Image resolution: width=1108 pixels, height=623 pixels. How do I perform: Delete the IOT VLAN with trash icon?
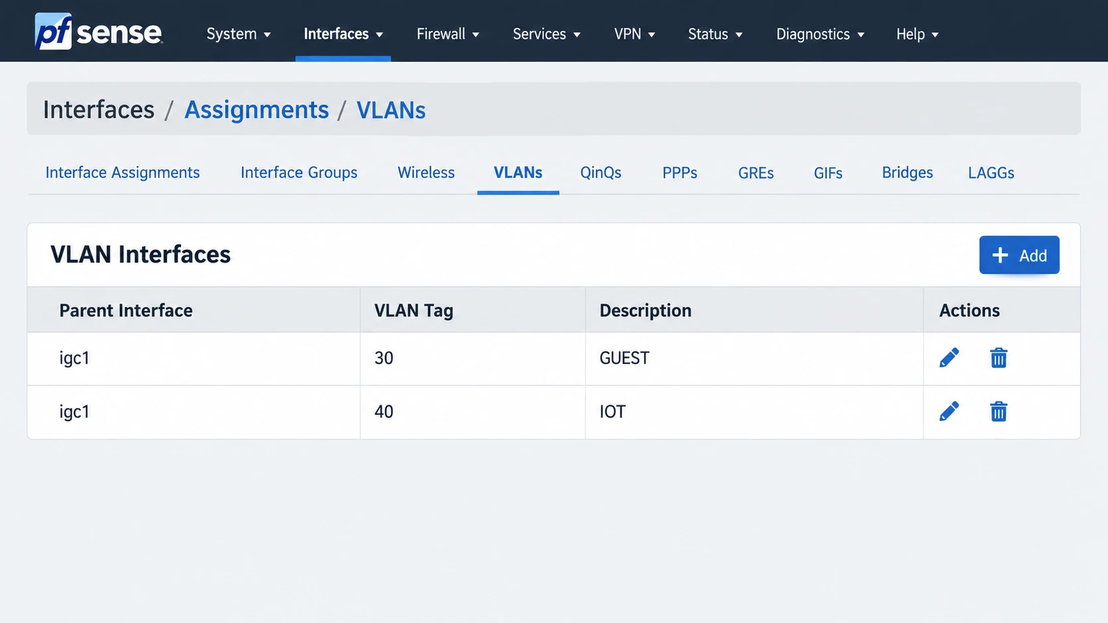999,411
